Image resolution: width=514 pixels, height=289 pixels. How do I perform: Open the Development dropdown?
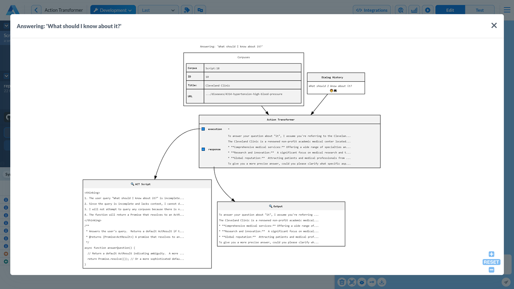click(x=113, y=9)
